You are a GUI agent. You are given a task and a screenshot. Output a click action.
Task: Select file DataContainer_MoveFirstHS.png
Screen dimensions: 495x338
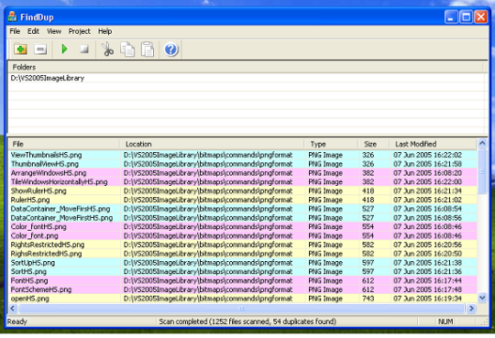coord(61,218)
